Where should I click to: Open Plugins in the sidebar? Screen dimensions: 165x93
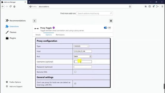click(11, 38)
